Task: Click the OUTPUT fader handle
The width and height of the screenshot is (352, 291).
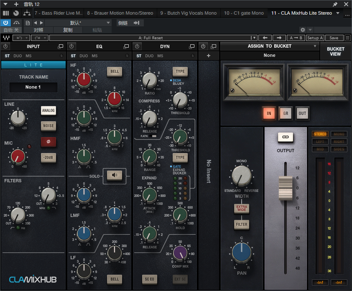Action: [x=286, y=188]
